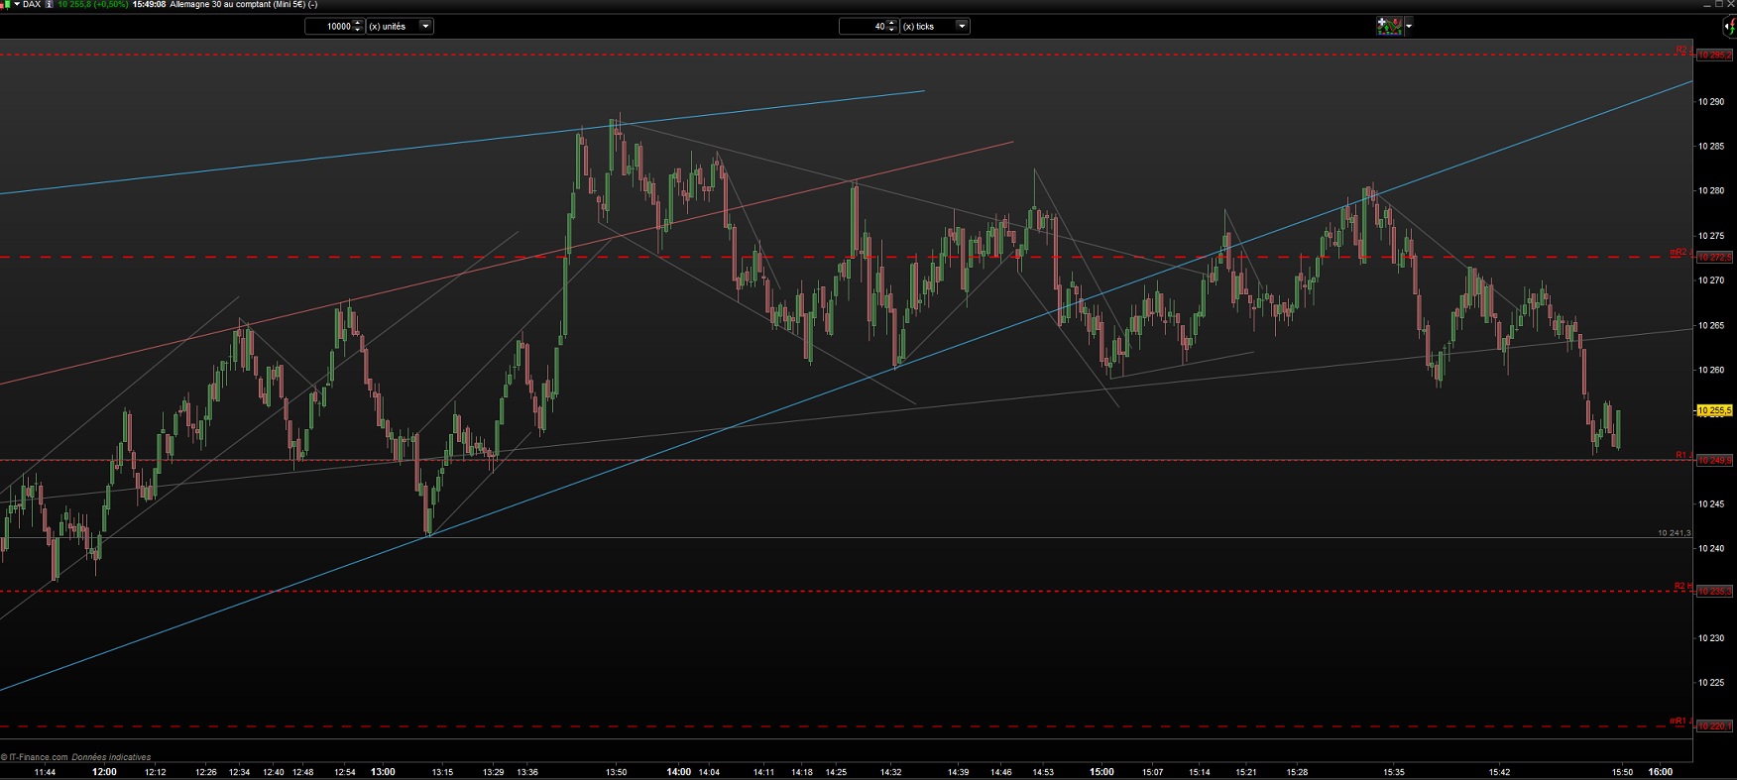Click the horizontal line label 10 241,3
Screen dimensions: 1737x780
click(1675, 533)
